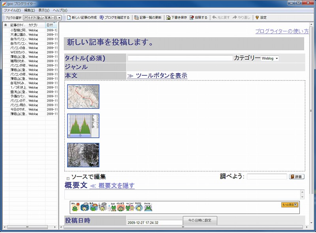316x233 pixels.
Task: Expand more emoticons with もっと見る
Action: pyautogui.click(x=289, y=205)
